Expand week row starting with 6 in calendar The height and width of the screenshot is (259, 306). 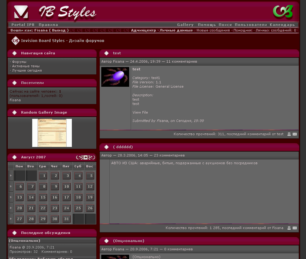11,186
